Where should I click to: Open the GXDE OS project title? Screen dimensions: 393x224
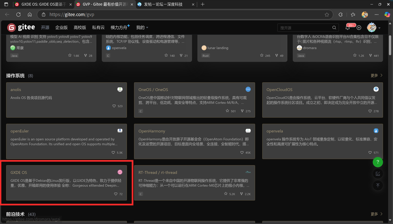coord(19,172)
